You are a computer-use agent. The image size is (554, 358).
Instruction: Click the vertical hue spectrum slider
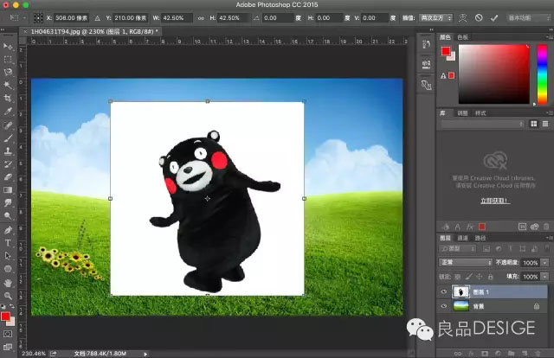click(542, 74)
